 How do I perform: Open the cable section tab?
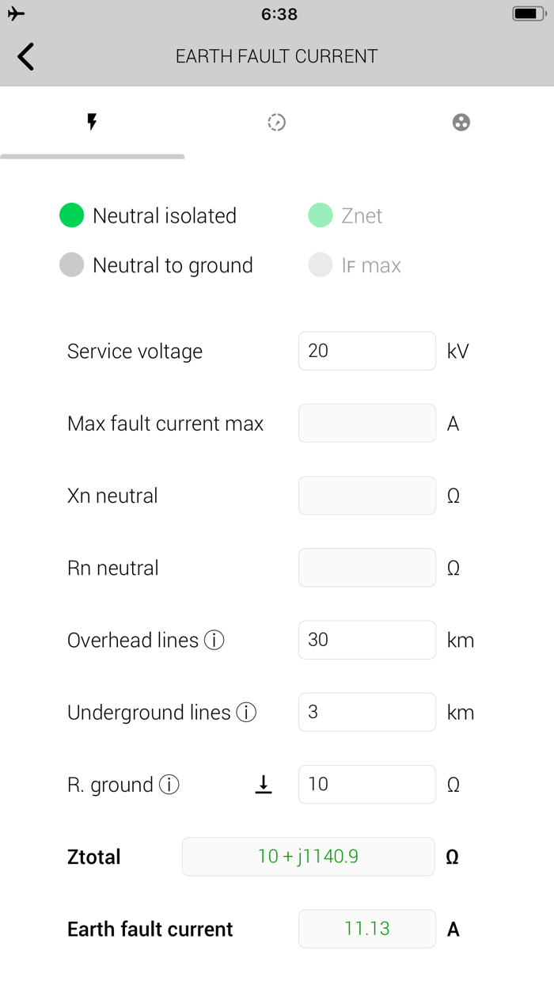pyautogui.click(x=461, y=121)
